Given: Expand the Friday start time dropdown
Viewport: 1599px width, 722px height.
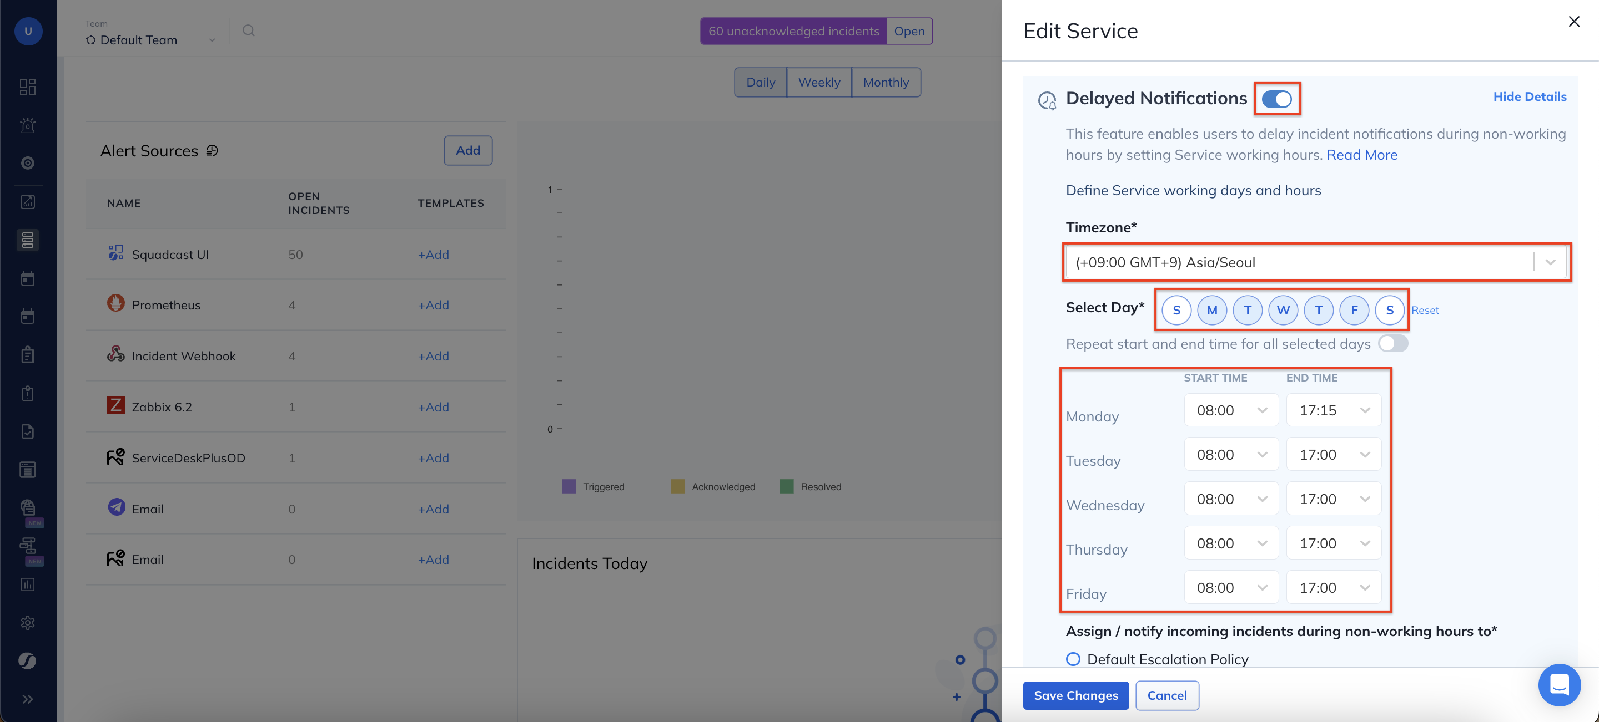Looking at the screenshot, I should pos(1231,587).
